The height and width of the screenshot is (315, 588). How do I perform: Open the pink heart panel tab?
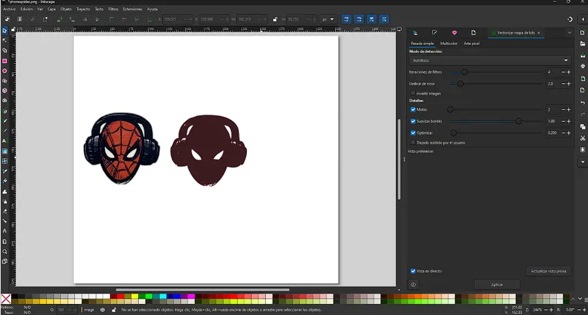click(x=454, y=33)
